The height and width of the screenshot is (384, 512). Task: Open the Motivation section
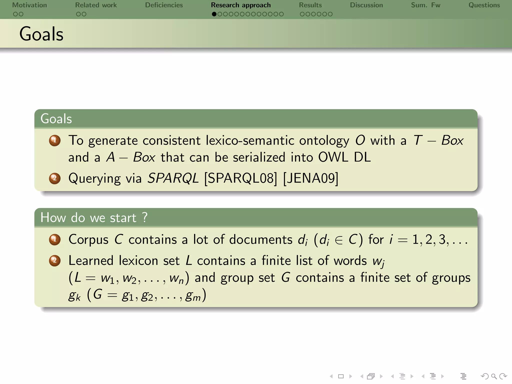29,5
